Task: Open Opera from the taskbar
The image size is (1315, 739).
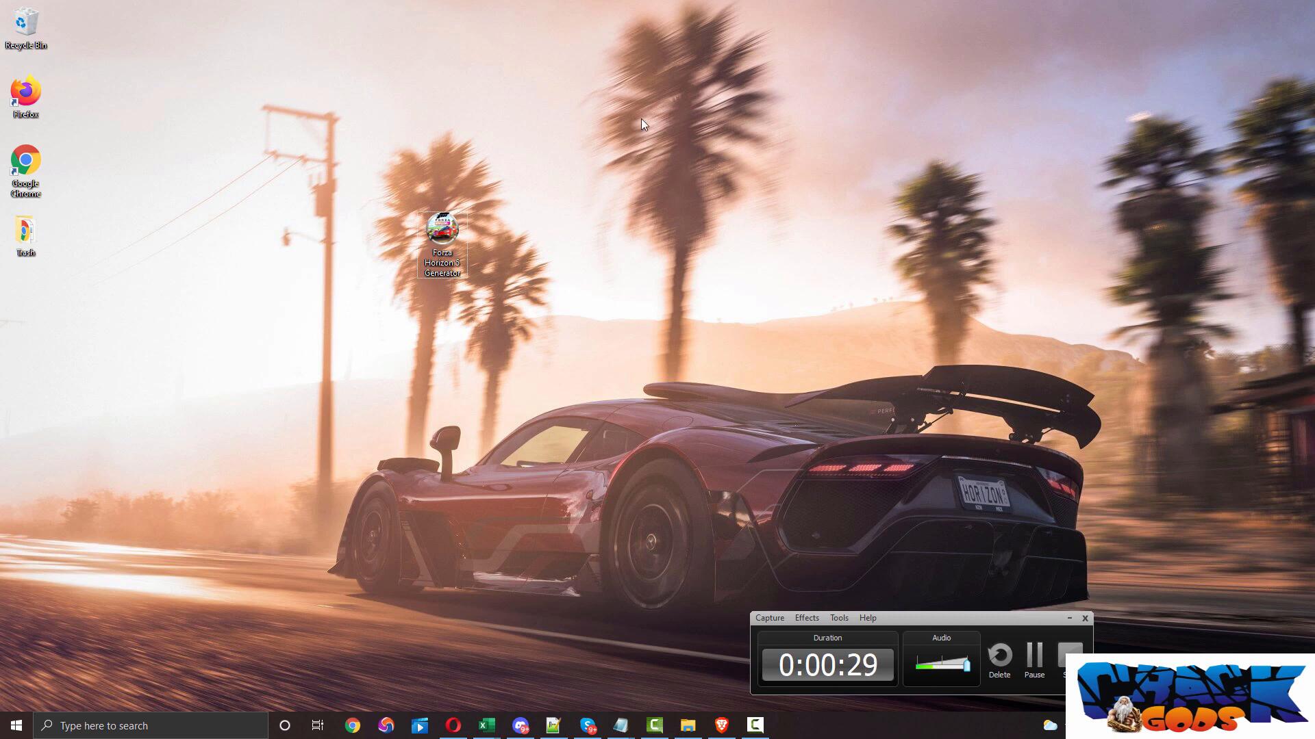Action: (x=453, y=725)
